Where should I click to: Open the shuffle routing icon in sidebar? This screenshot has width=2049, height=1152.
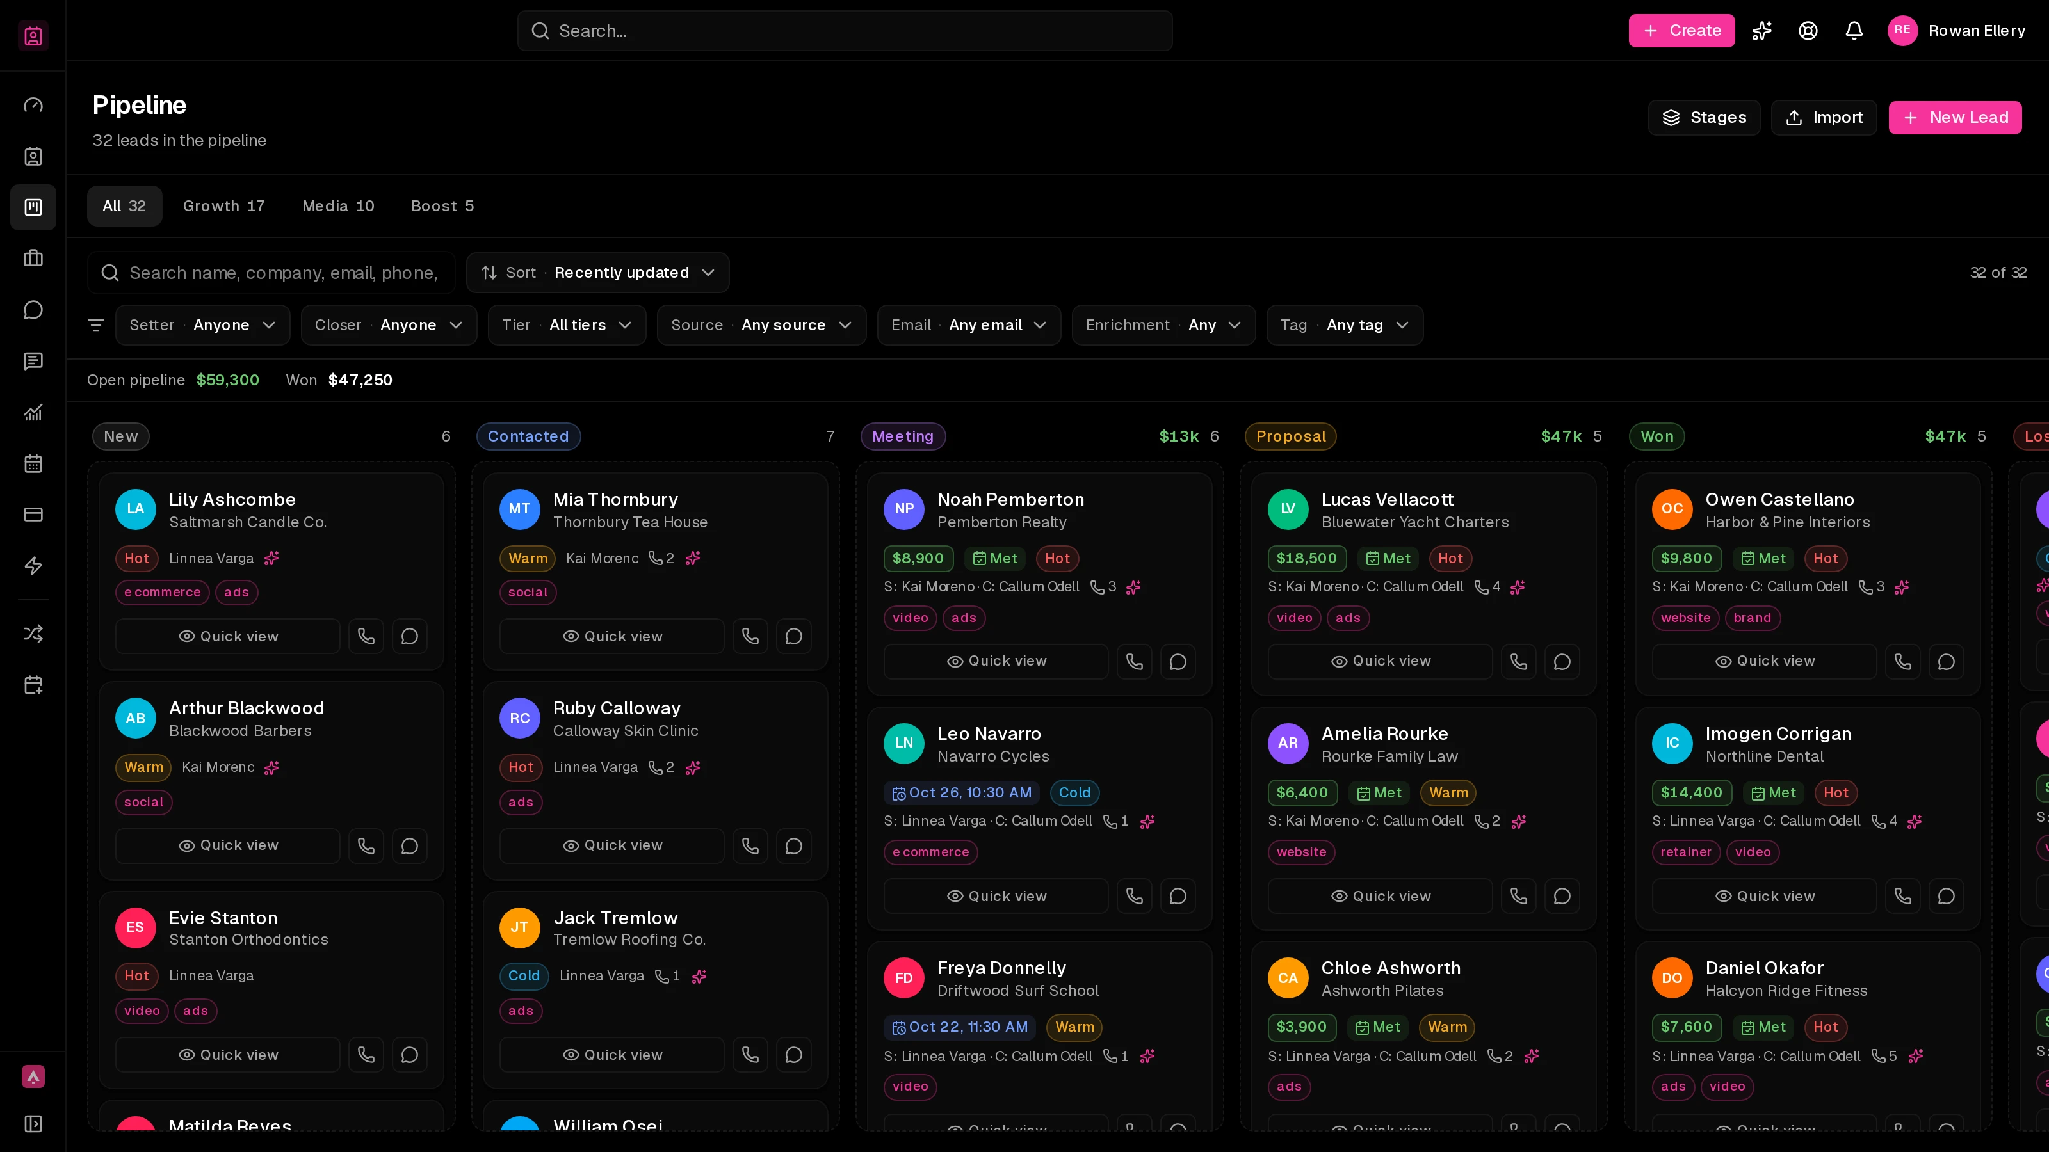pyautogui.click(x=33, y=634)
